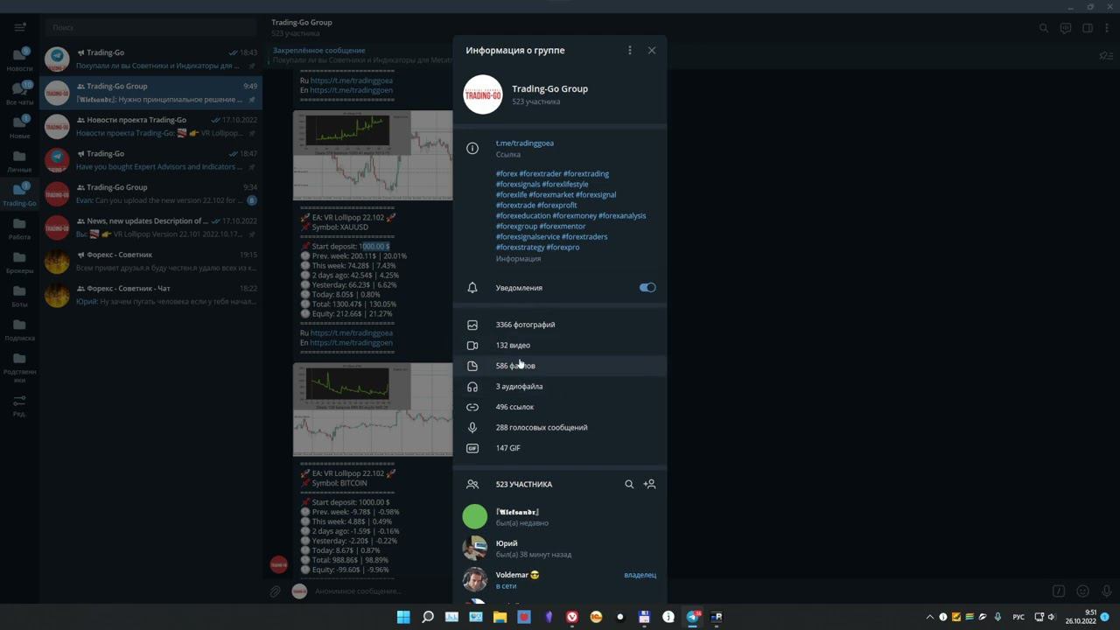Open the Trading-Go Group avatar in info panel
This screenshot has height=630, width=1120.
click(483, 94)
